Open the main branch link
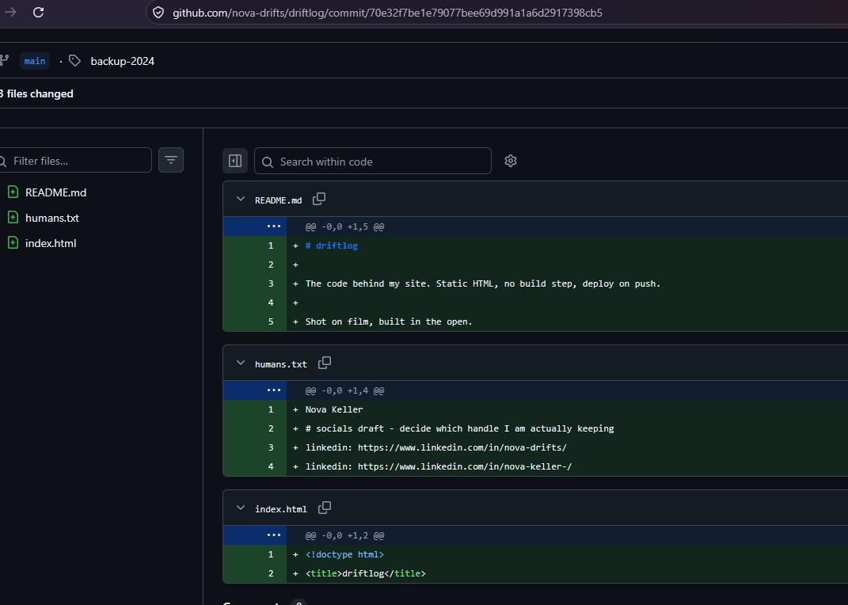Viewport: 848px width, 605px height. 35,61
